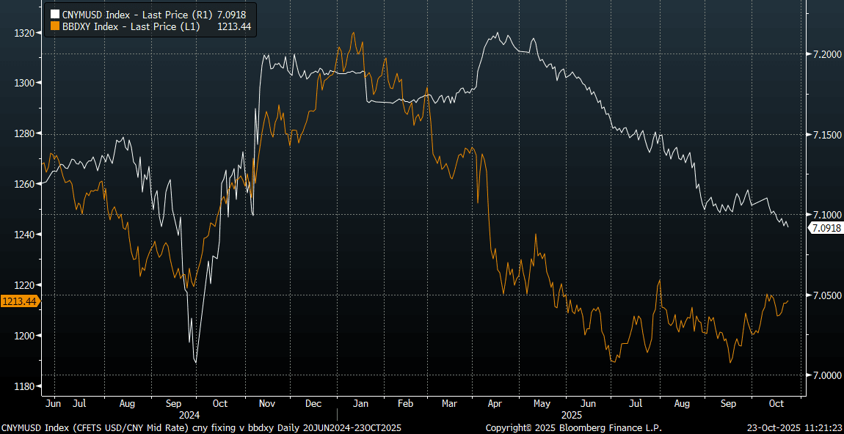The width and height of the screenshot is (844, 434).
Task: Click the 1260 left axis label
Action: coord(25,185)
